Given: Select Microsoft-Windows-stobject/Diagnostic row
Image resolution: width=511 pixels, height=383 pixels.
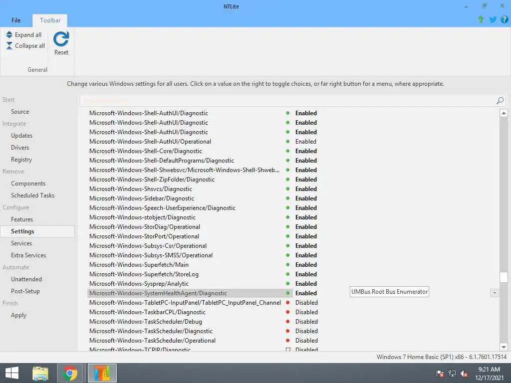Looking at the screenshot, I should [142, 217].
